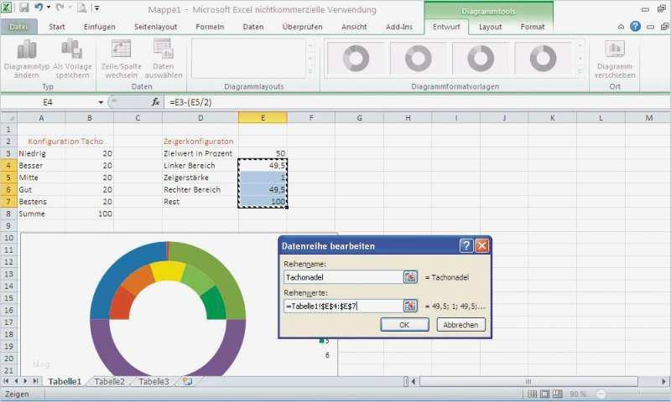The width and height of the screenshot is (671, 402).
Task: Close the Datenreihe bearbeiten dialog
Action: (481, 245)
